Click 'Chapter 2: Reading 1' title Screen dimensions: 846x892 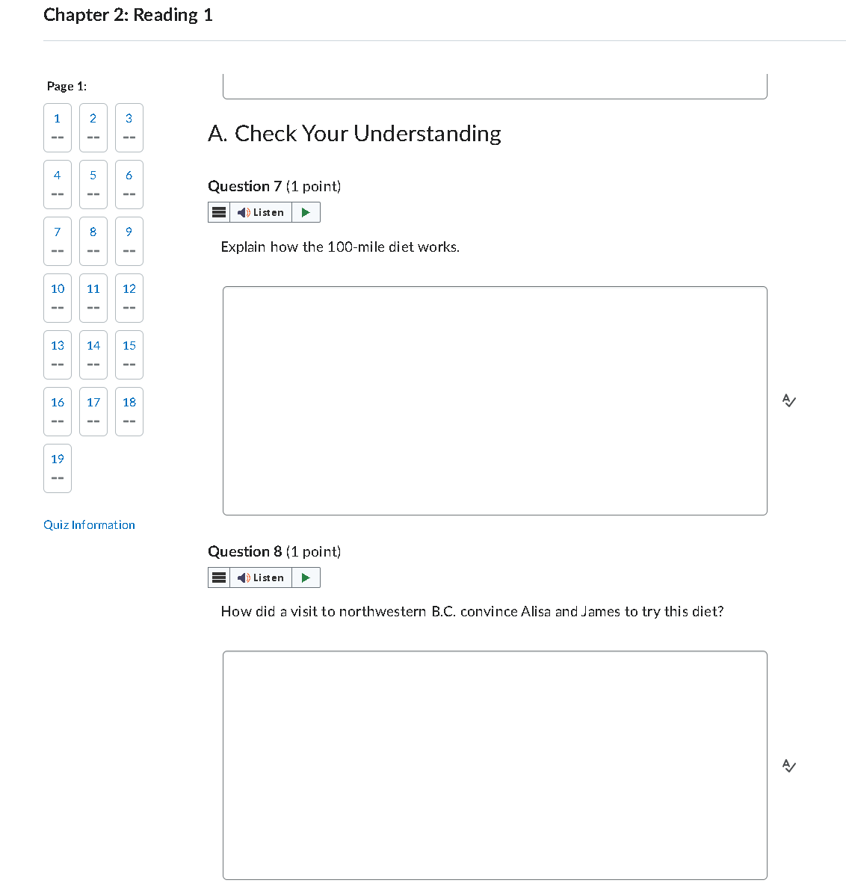pos(128,15)
